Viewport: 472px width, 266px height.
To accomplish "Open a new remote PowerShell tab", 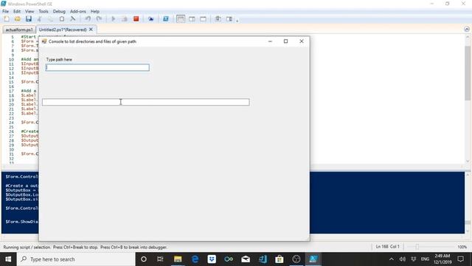I will coord(150,19).
